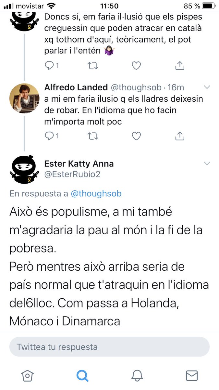
Task: Tap the @thoughsob mention link in reply line
Action: [x=96, y=194]
